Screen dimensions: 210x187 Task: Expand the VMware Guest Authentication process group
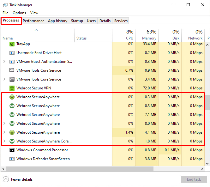[4, 62]
